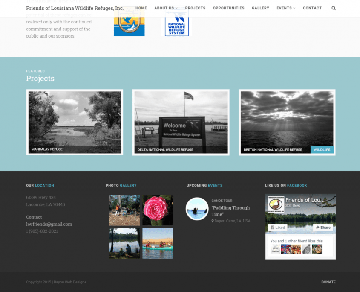The height and width of the screenshot is (292, 360).
Task: Click the National Wildlife Refuge System logo
Action: [x=177, y=21]
